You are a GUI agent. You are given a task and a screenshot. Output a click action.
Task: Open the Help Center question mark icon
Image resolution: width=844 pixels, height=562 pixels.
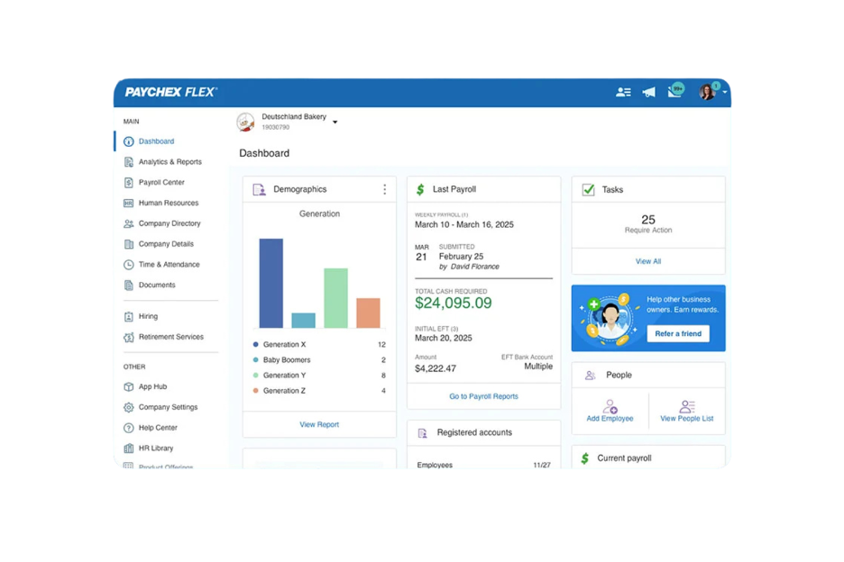(129, 428)
